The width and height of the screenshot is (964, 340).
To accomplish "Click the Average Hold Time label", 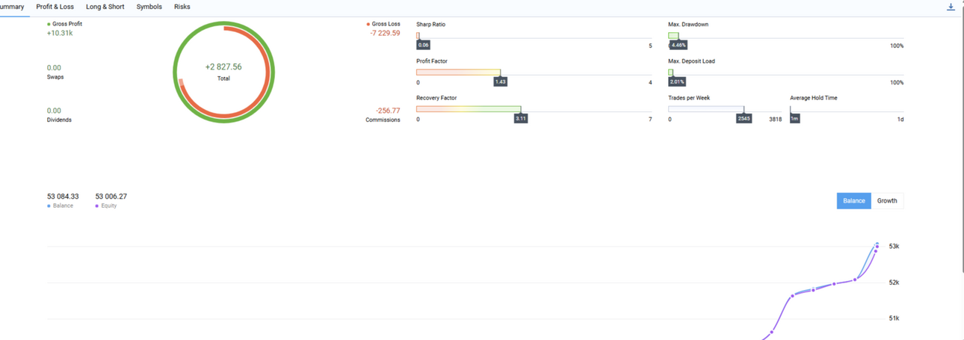I will [814, 98].
